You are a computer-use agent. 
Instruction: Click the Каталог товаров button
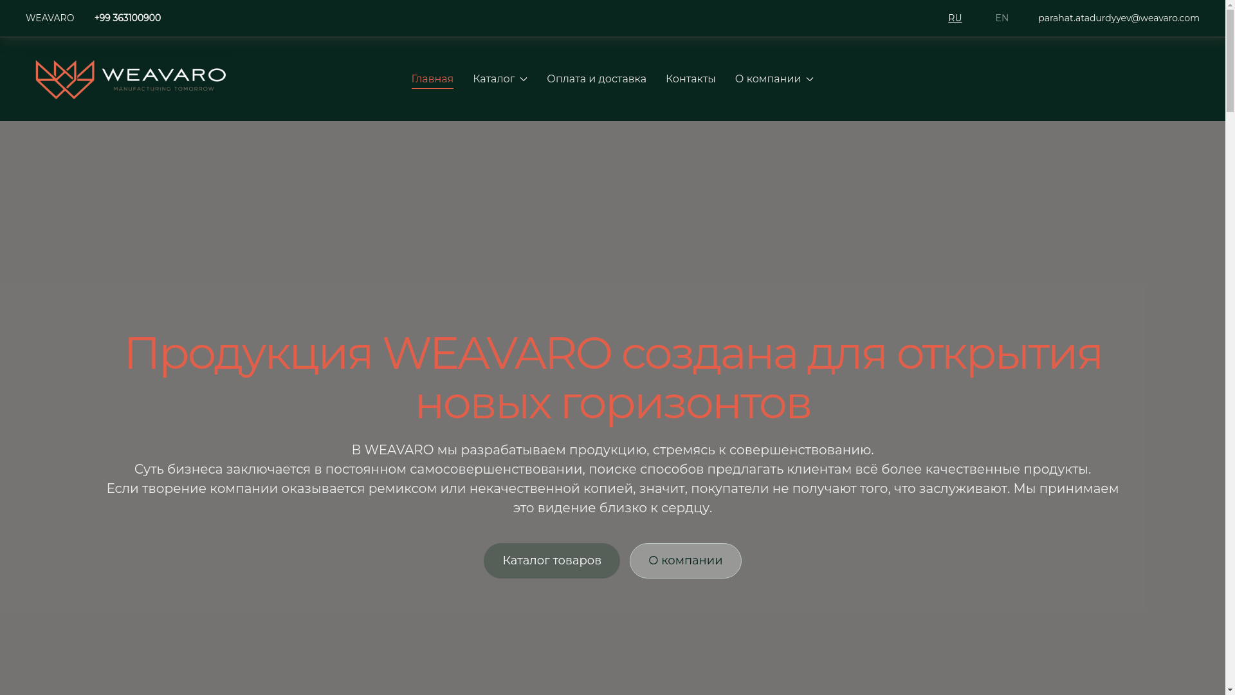[552, 561]
